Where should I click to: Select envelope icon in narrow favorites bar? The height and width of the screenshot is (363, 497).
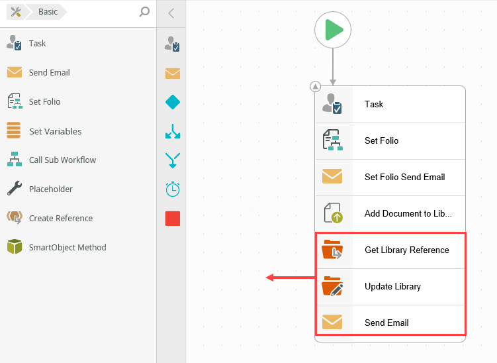[x=173, y=74]
